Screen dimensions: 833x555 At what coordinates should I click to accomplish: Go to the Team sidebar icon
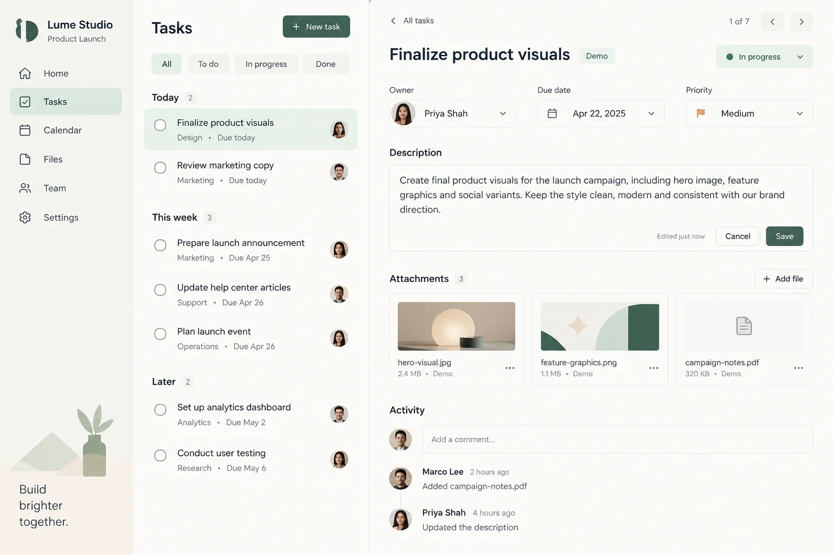(25, 188)
